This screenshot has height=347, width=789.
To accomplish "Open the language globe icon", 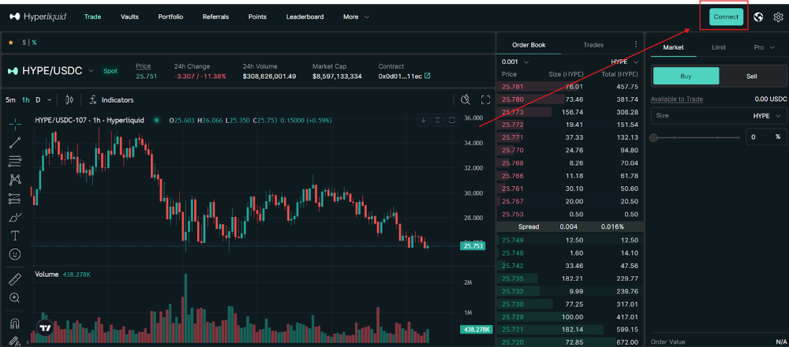I will (x=759, y=17).
